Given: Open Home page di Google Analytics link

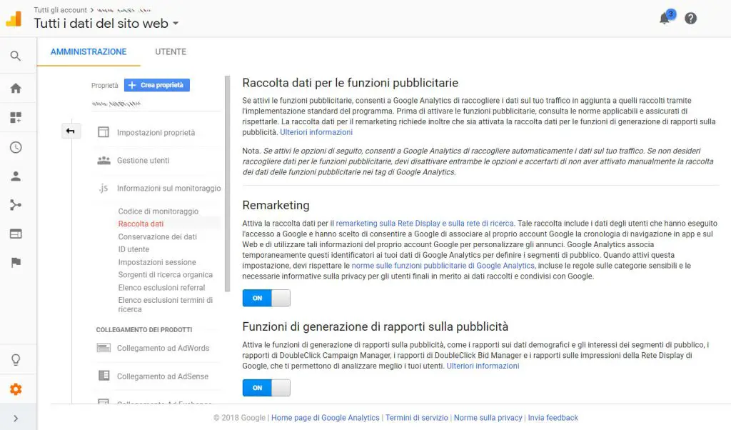Looking at the screenshot, I should [326, 418].
